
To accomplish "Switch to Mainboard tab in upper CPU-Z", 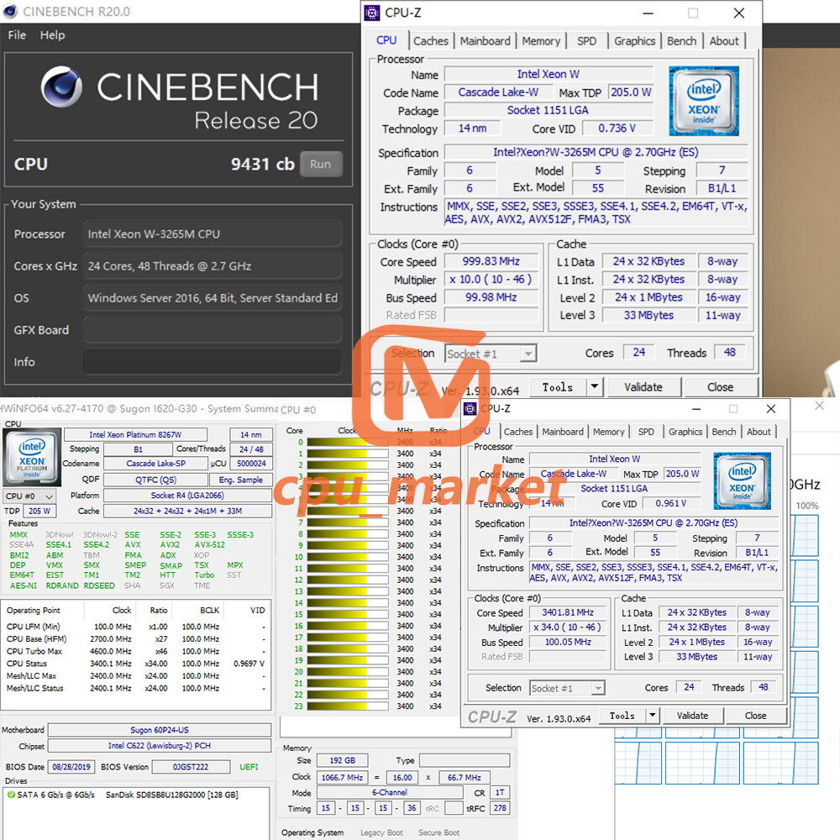I will [x=486, y=41].
